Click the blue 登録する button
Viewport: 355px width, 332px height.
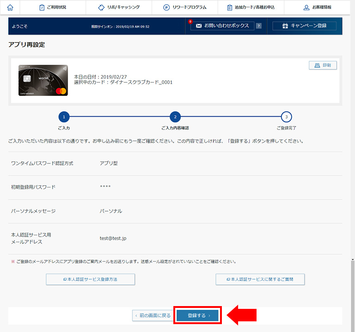(x=197, y=315)
